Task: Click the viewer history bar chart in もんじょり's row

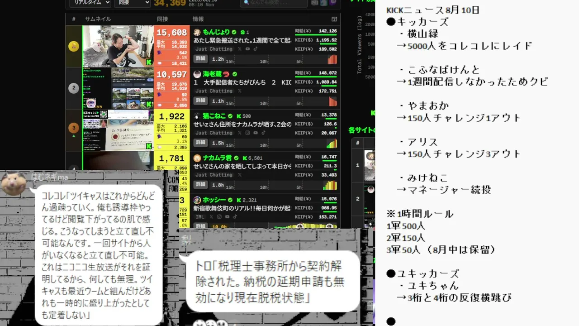Action: coord(332,59)
